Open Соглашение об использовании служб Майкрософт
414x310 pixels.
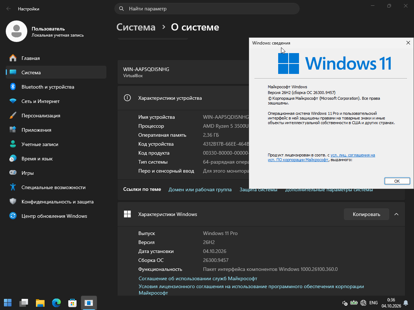[198, 278]
